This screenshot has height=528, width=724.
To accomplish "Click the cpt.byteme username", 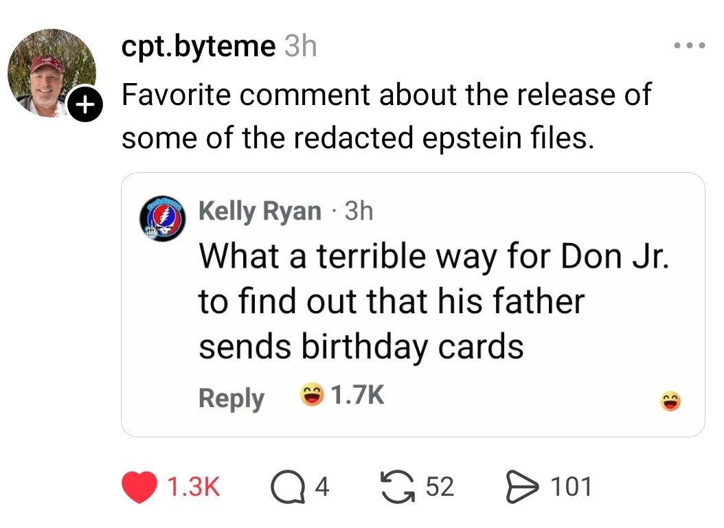I will pyautogui.click(x=199, y=47).
